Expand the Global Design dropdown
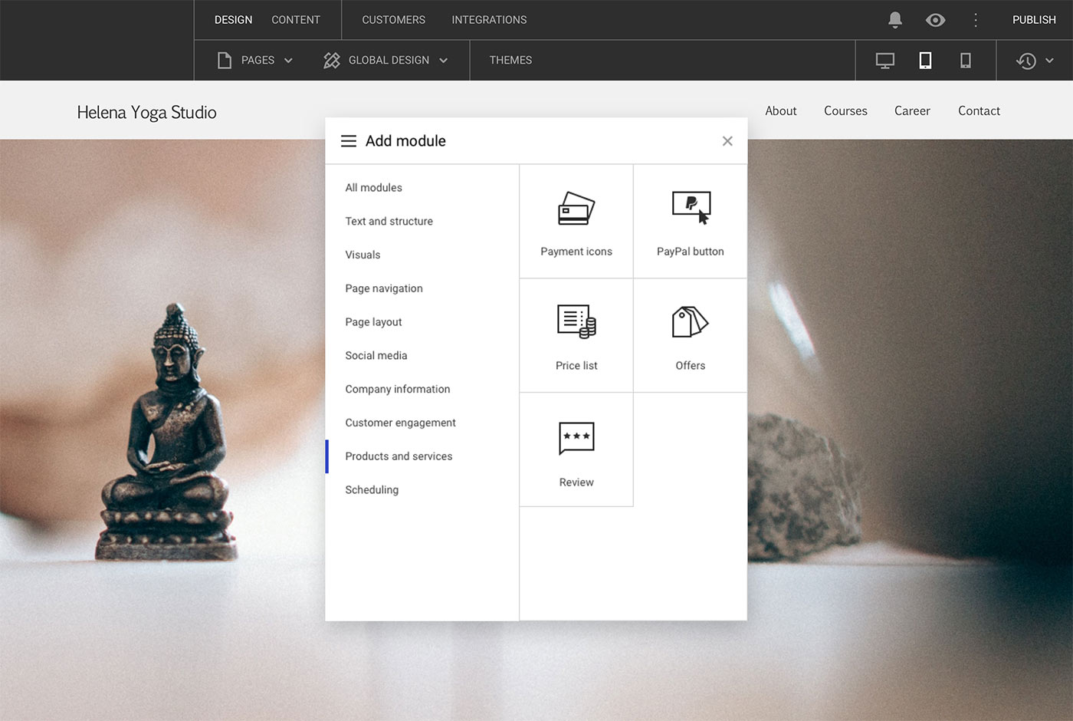This screenshot has height=721, width=1073. pyautogui.click(x=386, y=61)
